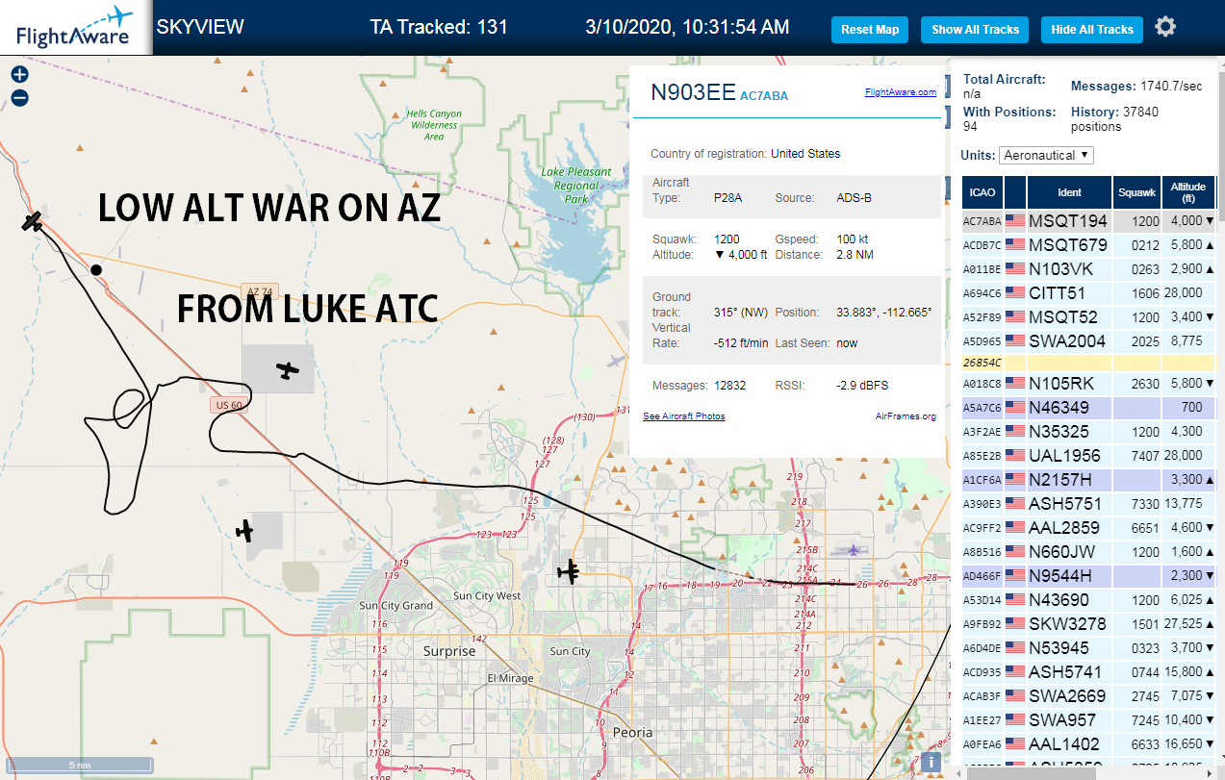Click US flag in MSQT679 row
The width and height of the screenshot is (1225, 780).
(x=1014, y=245)
